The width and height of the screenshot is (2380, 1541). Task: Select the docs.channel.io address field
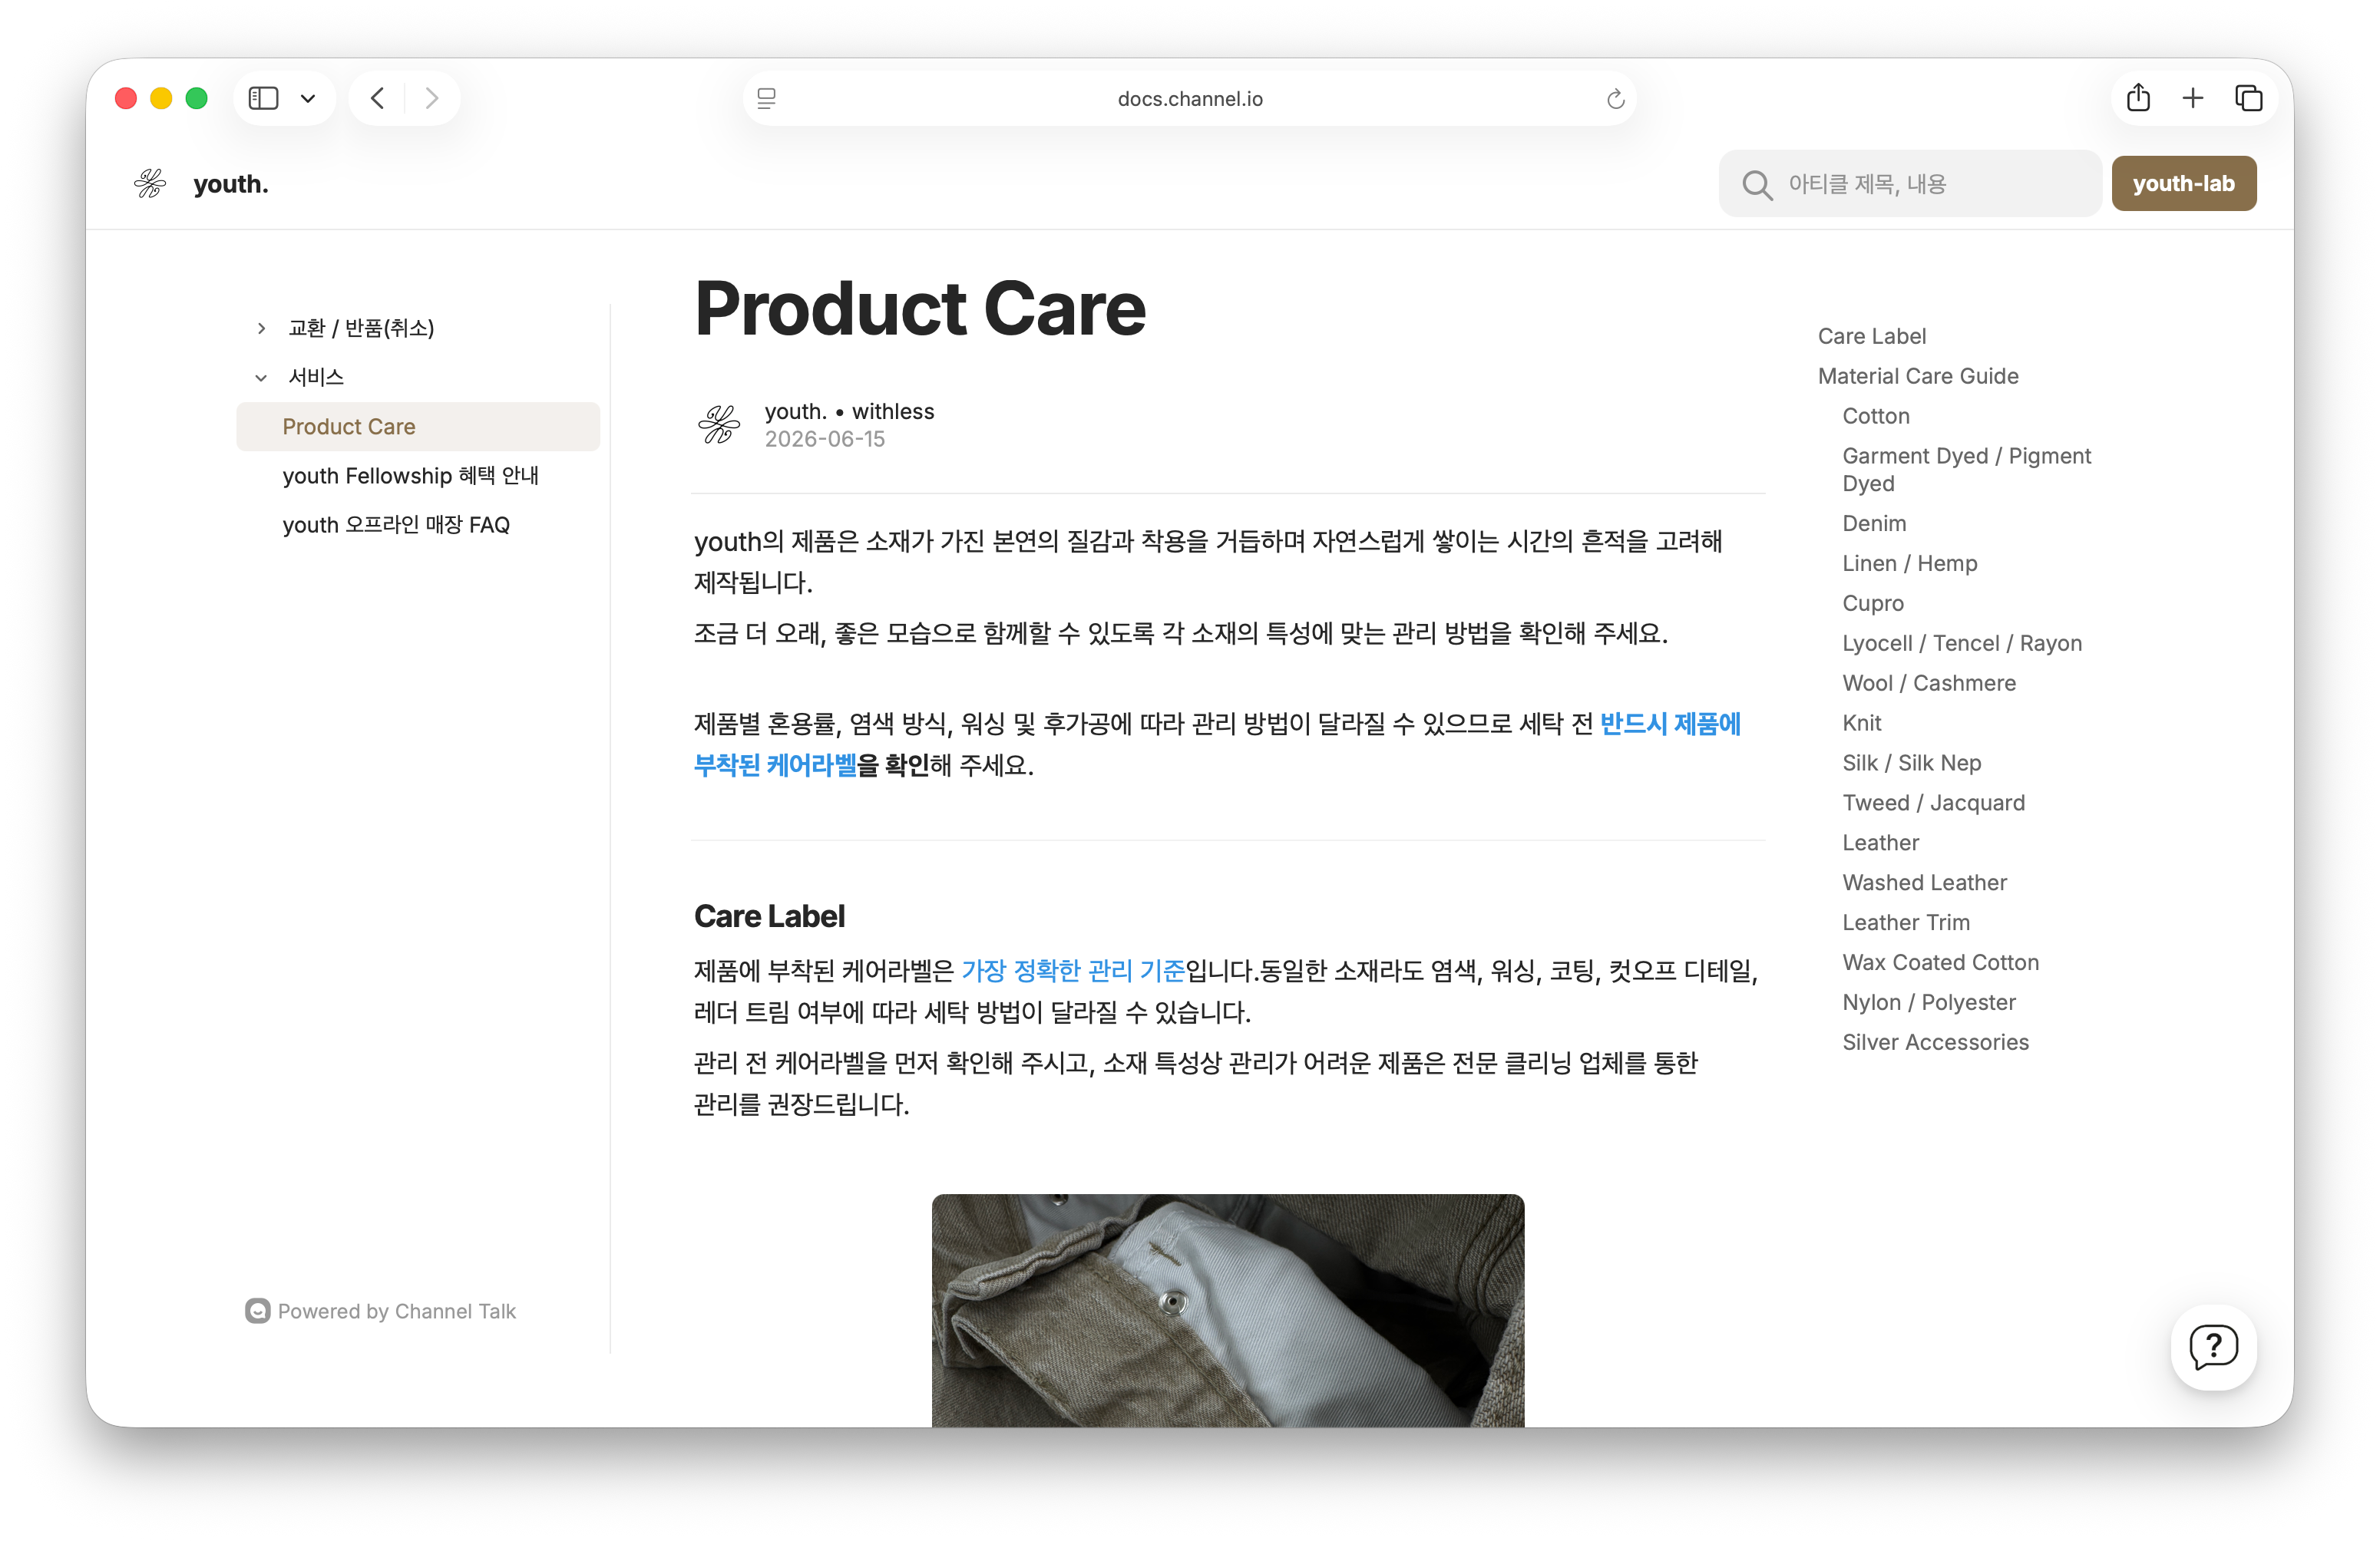(1190, 98)
